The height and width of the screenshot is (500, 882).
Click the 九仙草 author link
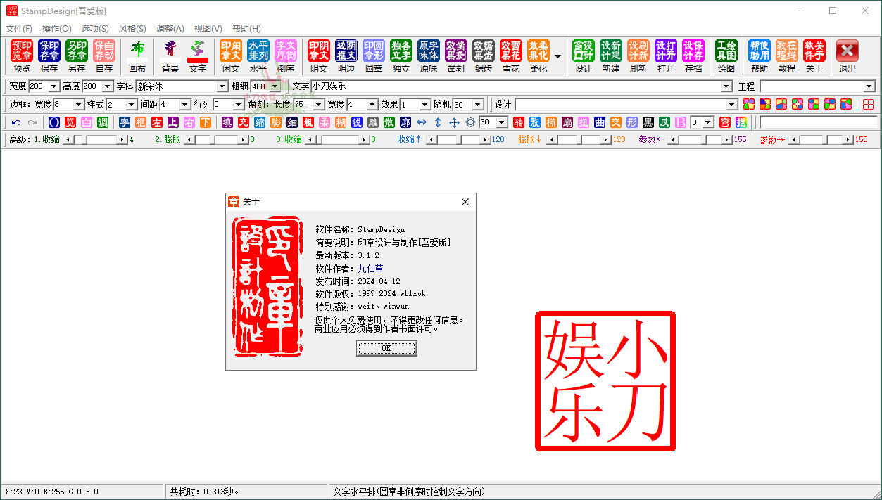370,268
